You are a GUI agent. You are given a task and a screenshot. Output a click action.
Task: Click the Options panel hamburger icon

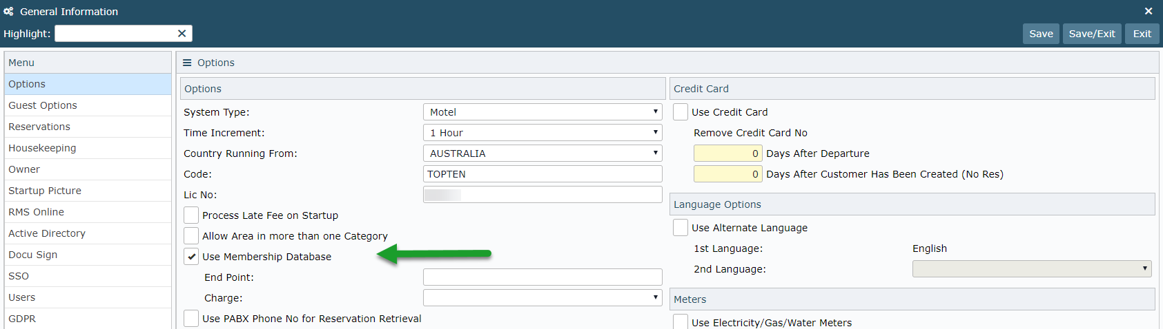pyautogui.click(x=187, y=63)
